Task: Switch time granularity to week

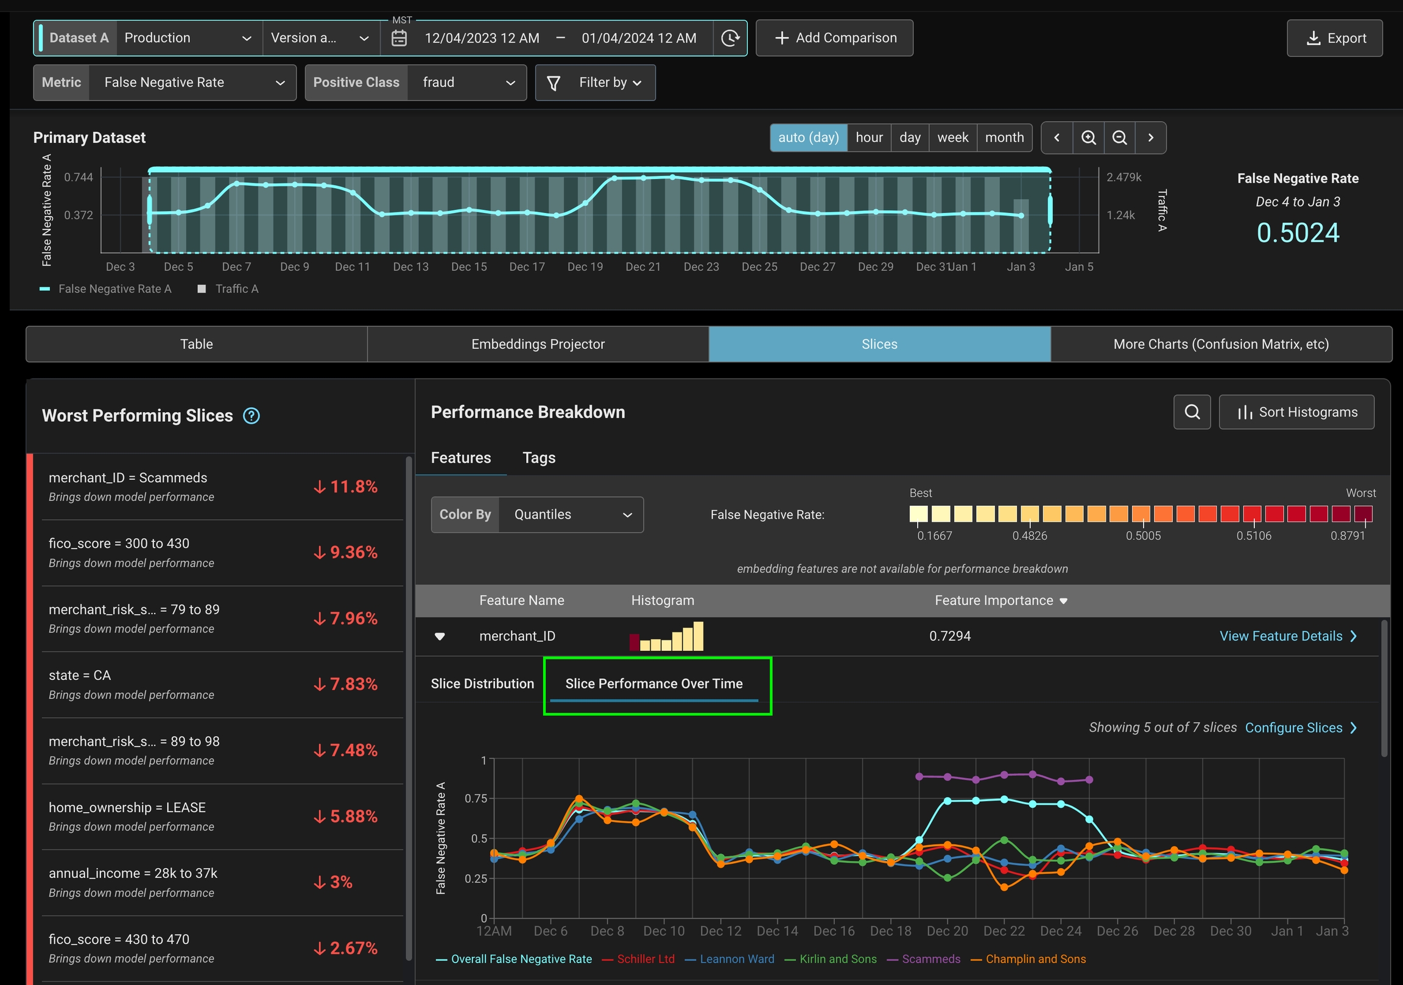Action: 952,138
